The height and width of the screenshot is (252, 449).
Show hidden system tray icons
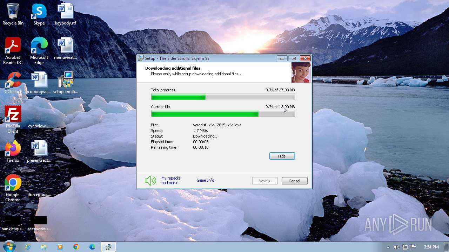pyautogui.click(x=388, y=247)
